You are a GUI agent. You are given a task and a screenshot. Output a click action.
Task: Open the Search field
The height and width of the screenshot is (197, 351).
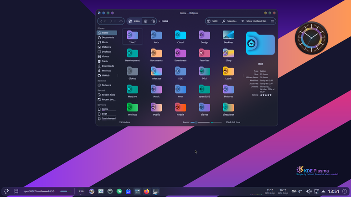click(229, 21)
